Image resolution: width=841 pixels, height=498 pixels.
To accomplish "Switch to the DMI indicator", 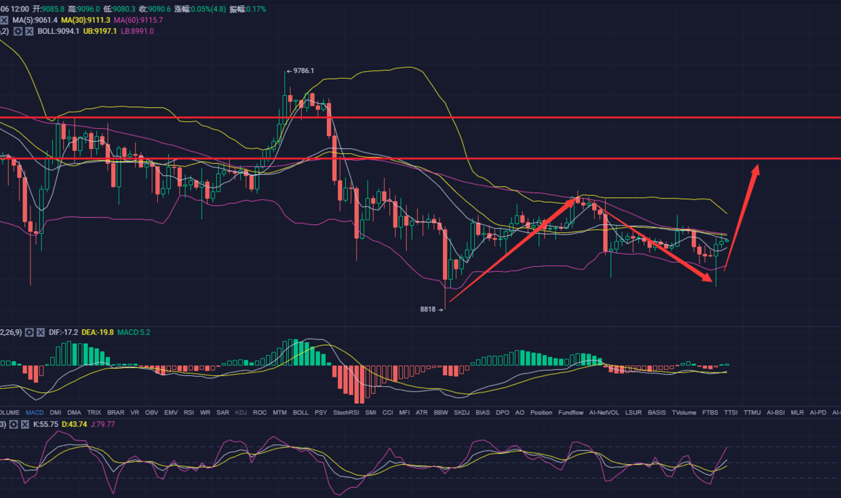I will tap(56, 412).
